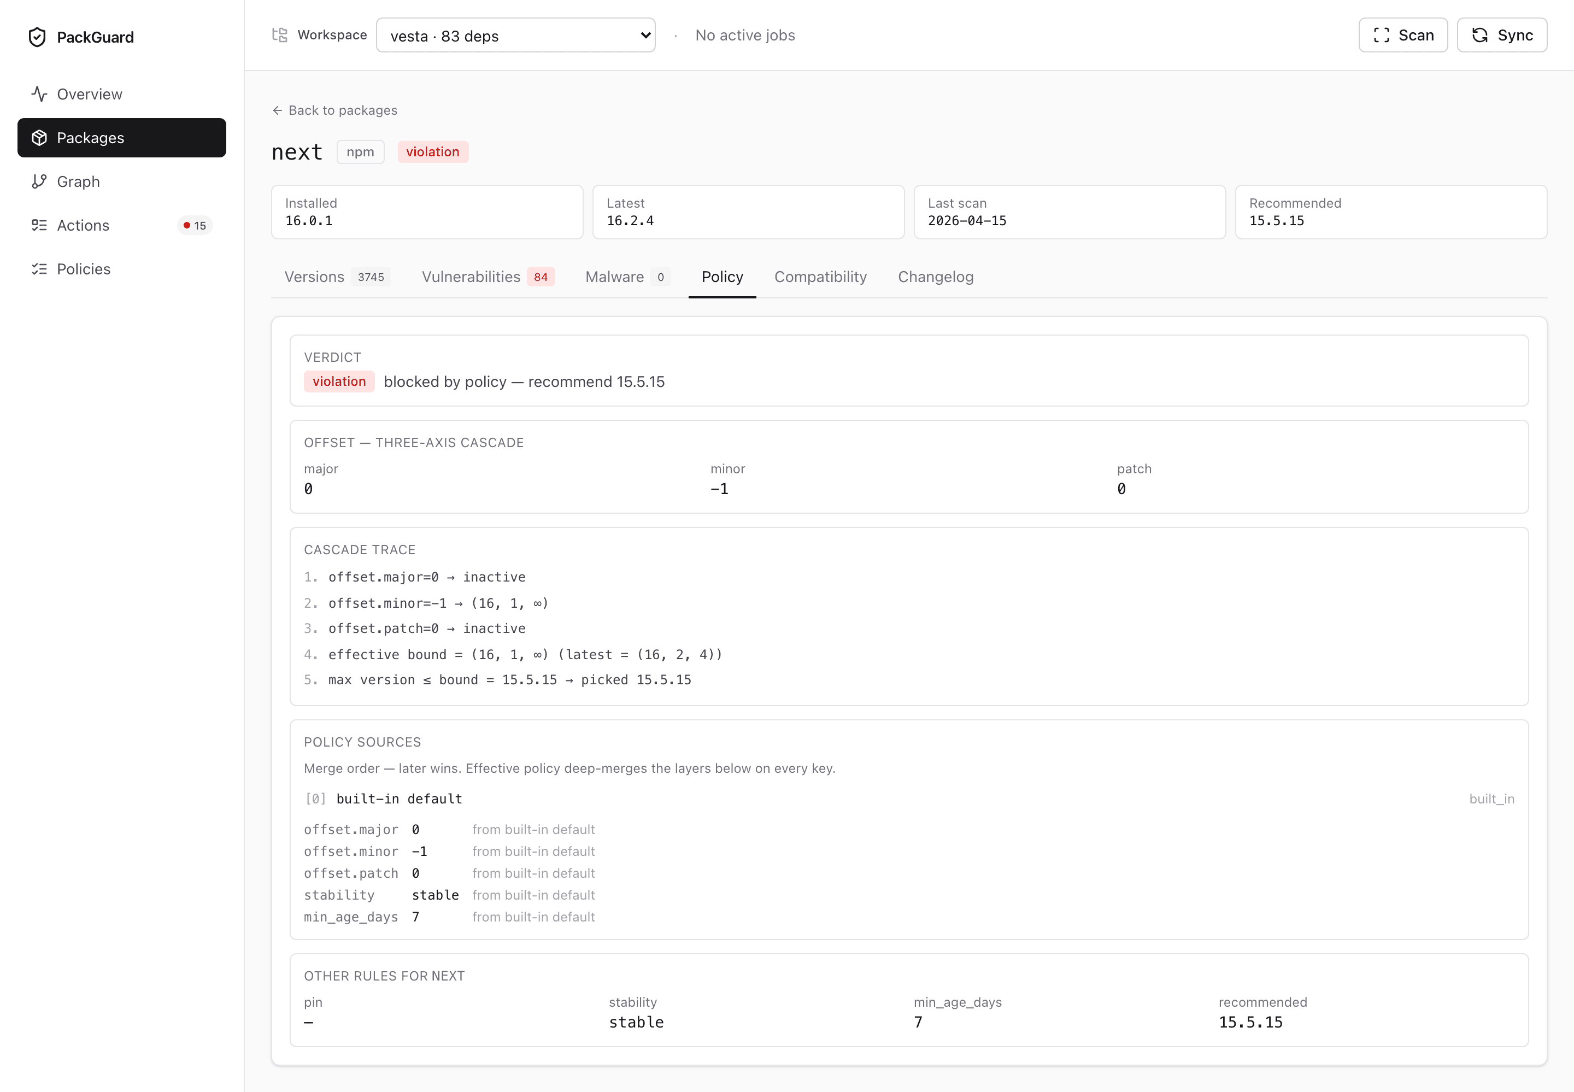
Task: Click trace line 'max version ≤ bound = 15.5.15'
Action: coord(509,679)
